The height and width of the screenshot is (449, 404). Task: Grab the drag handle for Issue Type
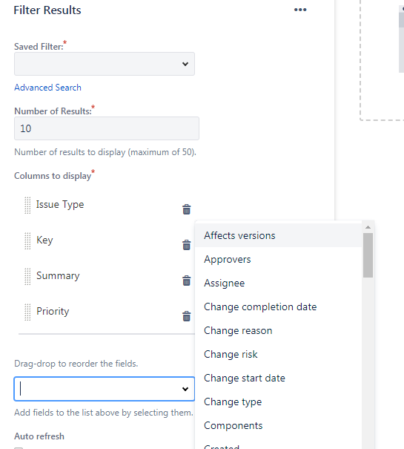(x=27, y=206)
